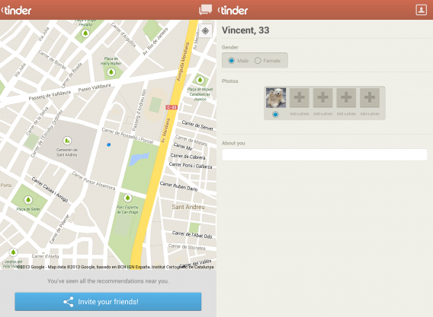Click the Carrer Rubén Darío label
The width and height of the screenshot is (433, 317).
[x=178, y=186]
